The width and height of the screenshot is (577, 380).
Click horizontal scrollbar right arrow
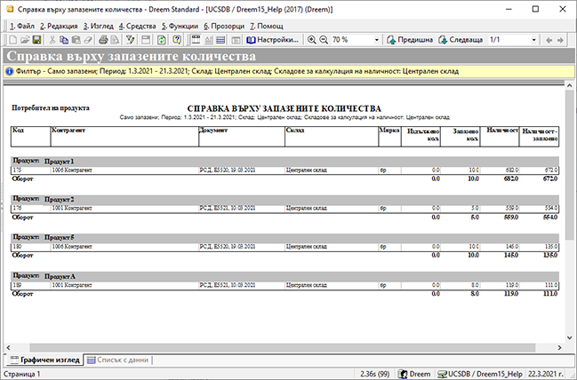(x=560, y=347)
